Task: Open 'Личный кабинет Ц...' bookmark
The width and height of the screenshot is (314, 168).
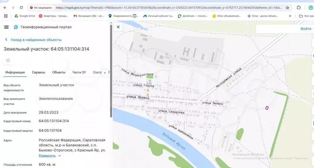Action: tap(158, 16)
